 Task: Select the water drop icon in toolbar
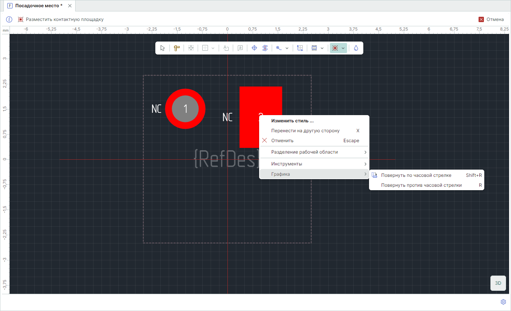pyautogui.click(x=356, y=48)
